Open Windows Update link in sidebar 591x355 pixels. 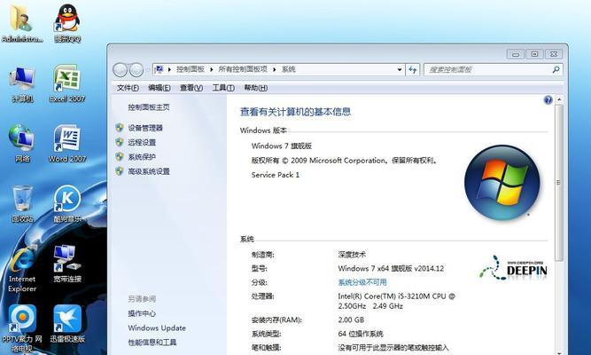(x=157, y=327)
